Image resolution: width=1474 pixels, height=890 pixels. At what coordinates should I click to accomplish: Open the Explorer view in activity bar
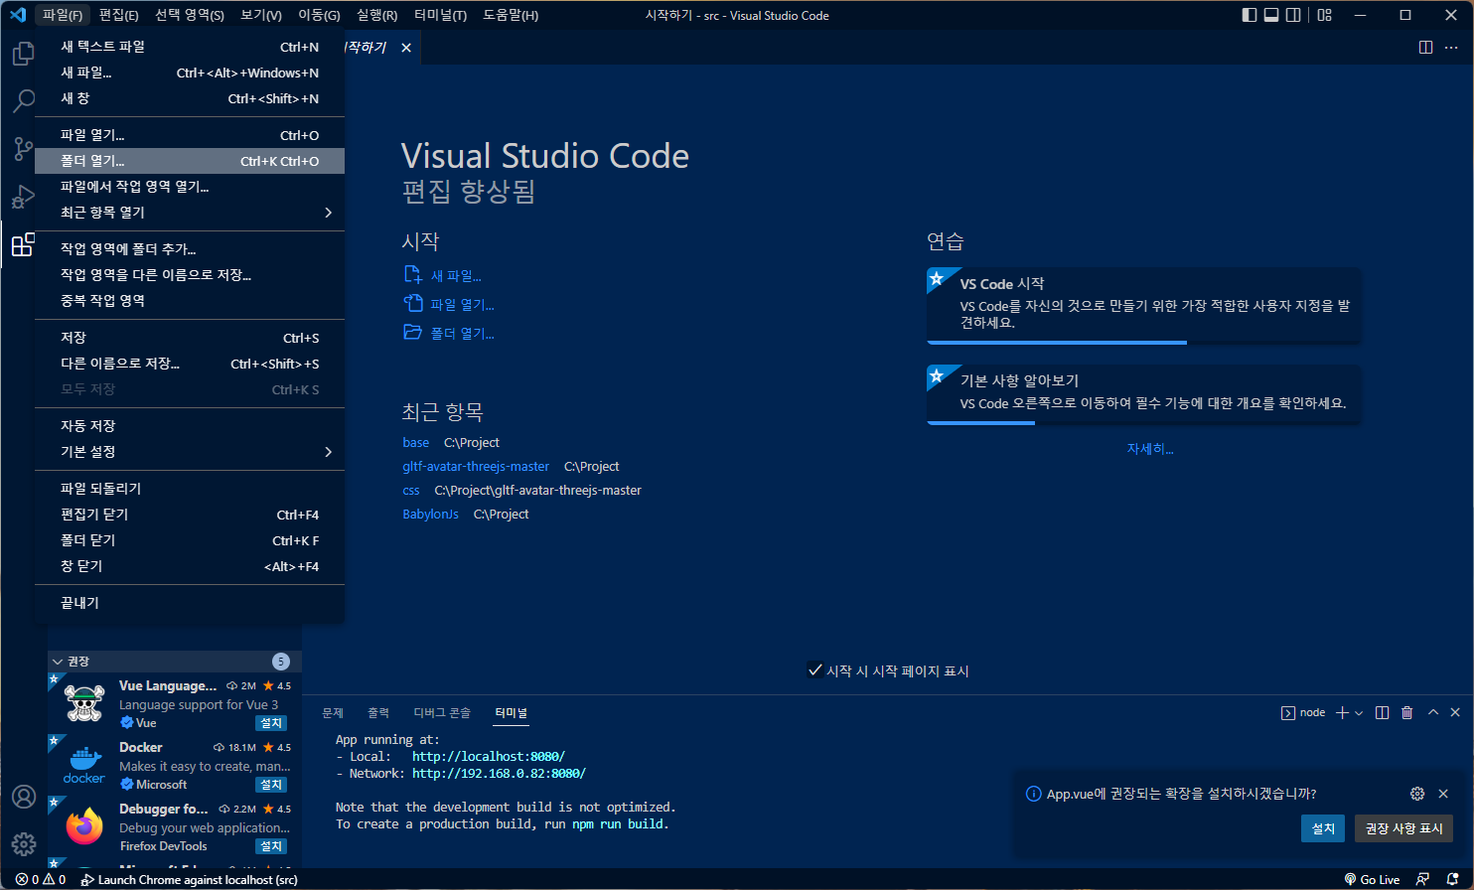point(23,54)
